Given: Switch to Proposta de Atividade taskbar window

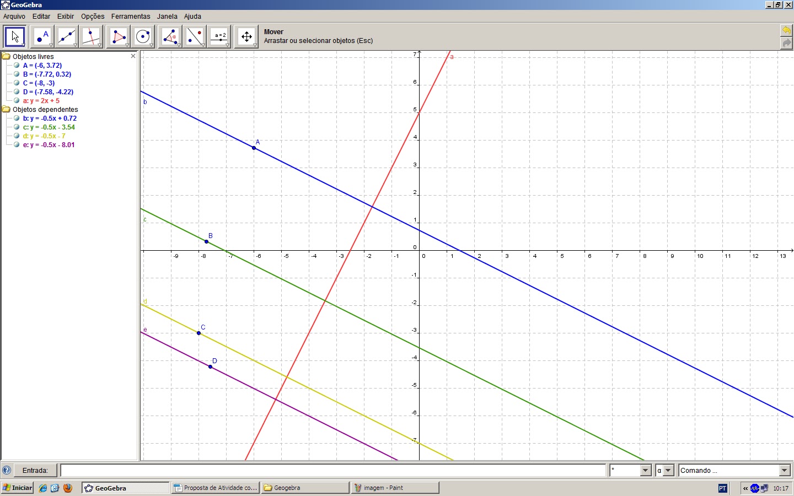Looking at the screenshot, I should point(216,488).
